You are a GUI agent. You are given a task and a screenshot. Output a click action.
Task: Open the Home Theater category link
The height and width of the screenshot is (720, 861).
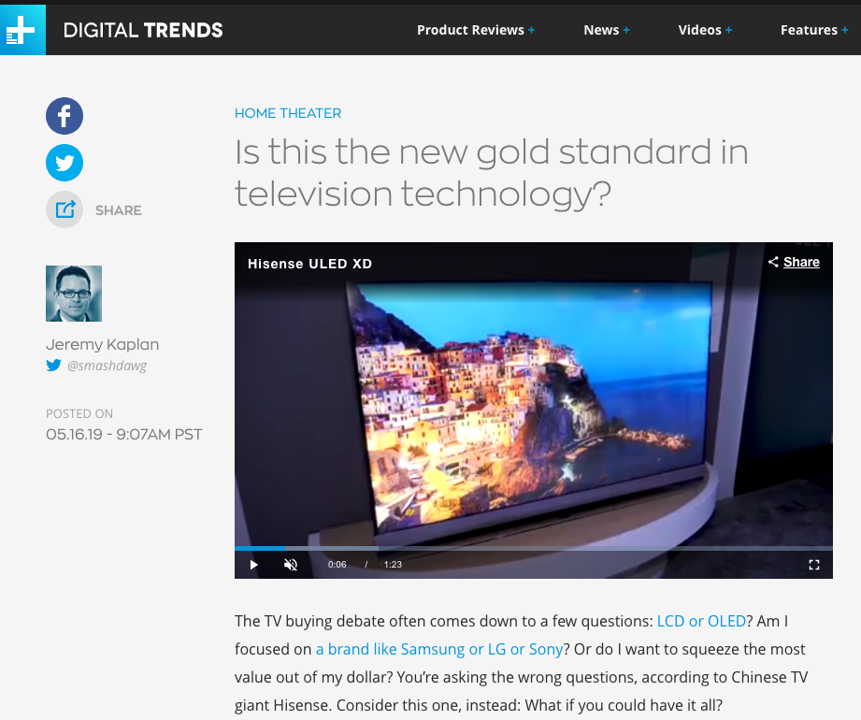(x=288, y=113)
